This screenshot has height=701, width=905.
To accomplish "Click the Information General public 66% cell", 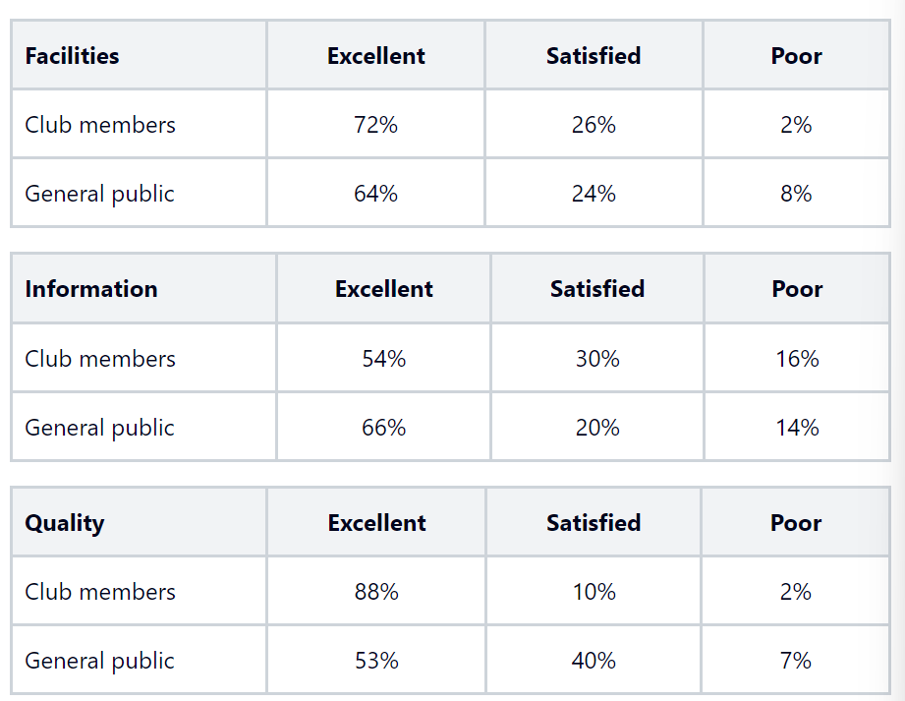I will pyautogui.click(x=383, y=428).
